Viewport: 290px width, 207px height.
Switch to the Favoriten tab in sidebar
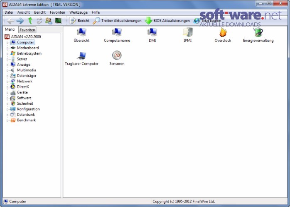pyautogui.click(x=27, y=30)
